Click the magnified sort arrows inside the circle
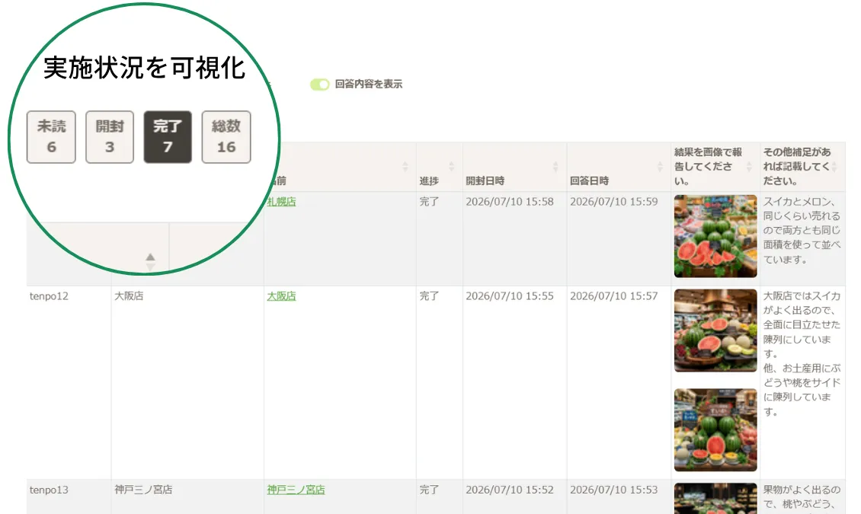 [150, 262]
